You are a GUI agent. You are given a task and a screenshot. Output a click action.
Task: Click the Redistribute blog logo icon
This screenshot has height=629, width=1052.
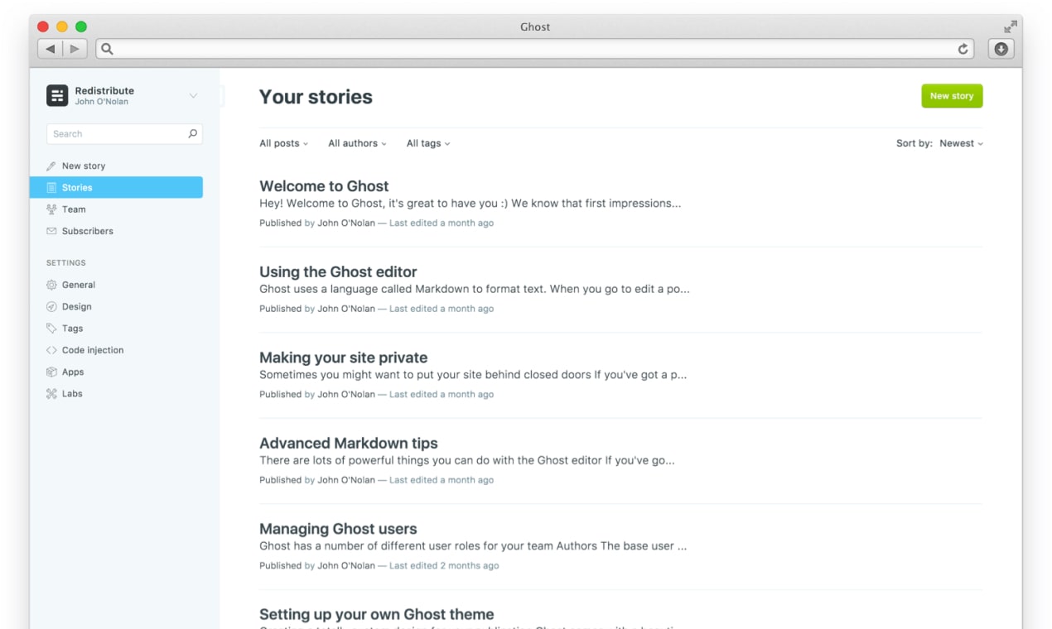[x=57, y=95]
